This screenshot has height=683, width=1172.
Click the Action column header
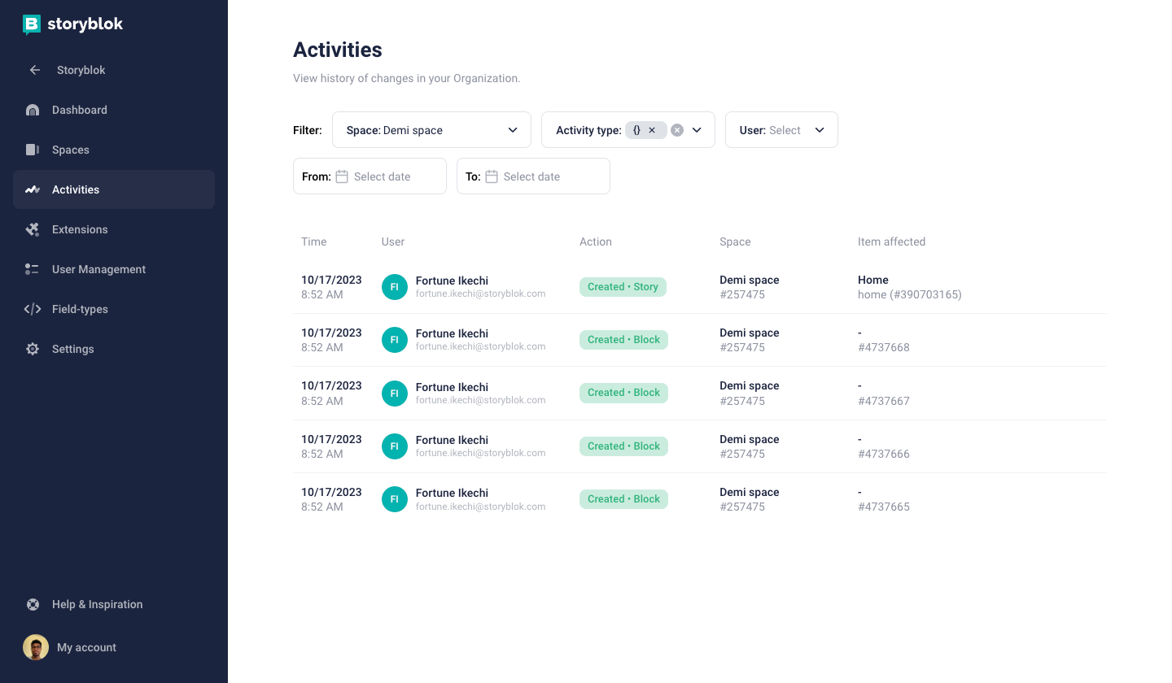tap(596, 241)
